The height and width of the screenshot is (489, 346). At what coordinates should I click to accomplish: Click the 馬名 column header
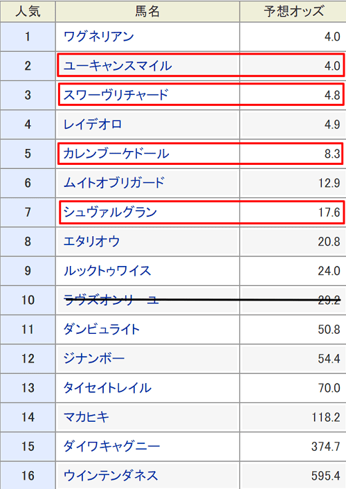click(147, 12)
